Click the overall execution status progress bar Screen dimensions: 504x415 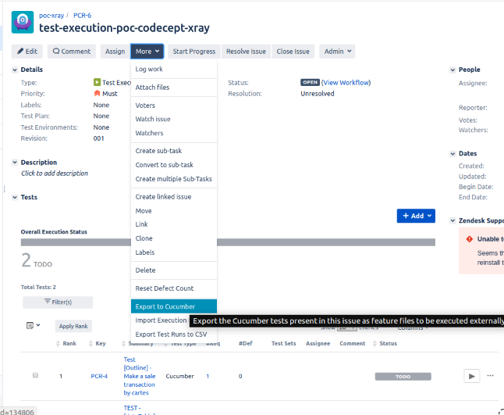point(228,242)
